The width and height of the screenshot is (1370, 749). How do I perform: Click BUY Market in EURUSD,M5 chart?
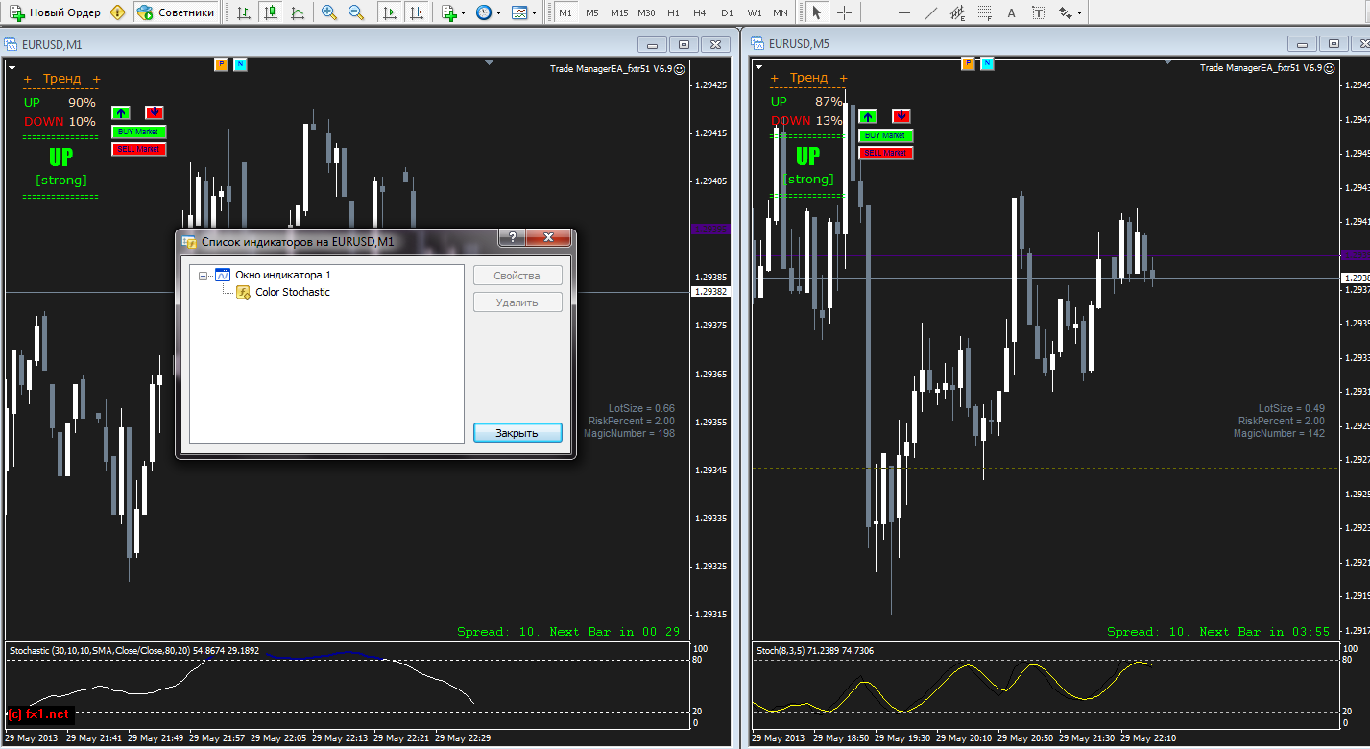pos(886,135)
